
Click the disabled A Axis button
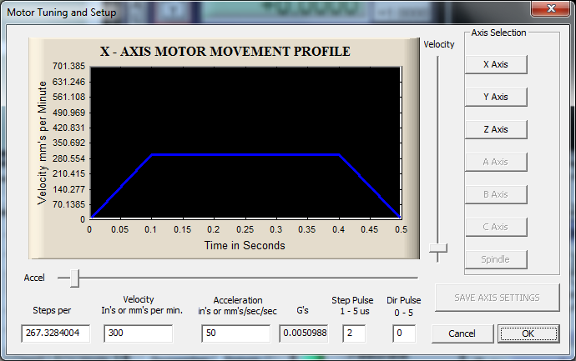pos(496,162)
